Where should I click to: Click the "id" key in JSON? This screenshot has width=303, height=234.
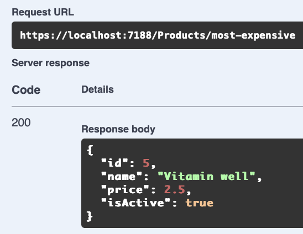coord(114,163)
